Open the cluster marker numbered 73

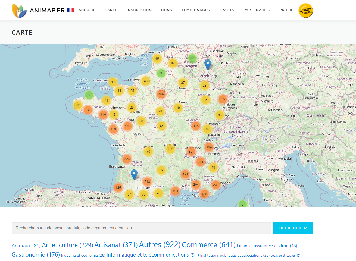tap(144, 194)
